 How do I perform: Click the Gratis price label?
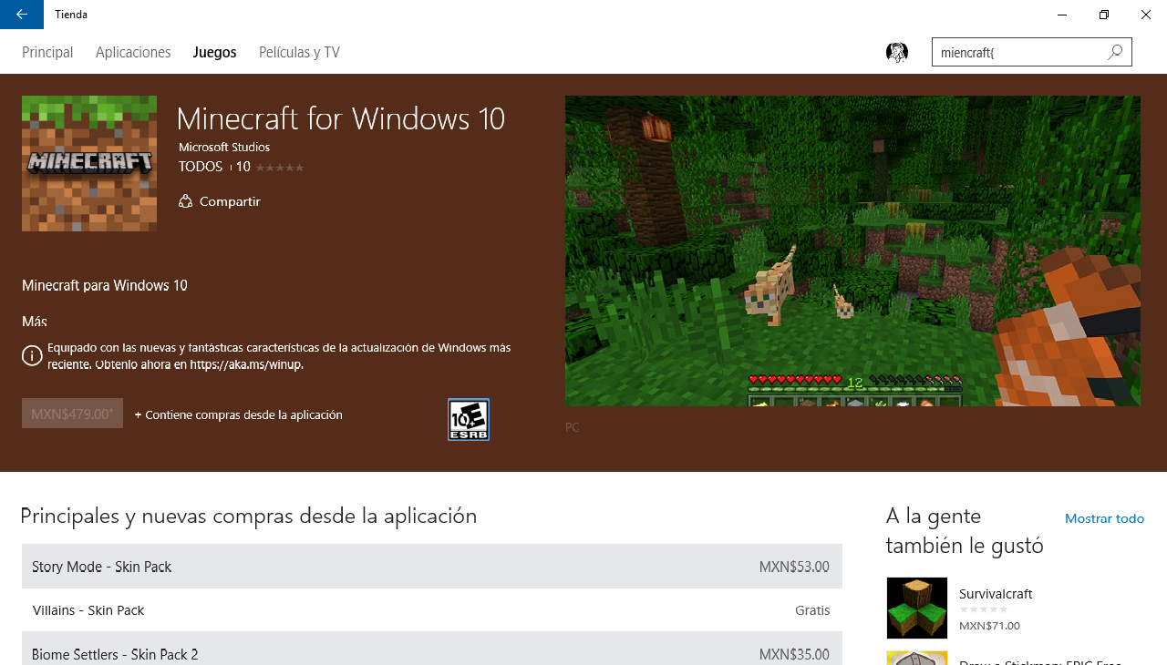[x=812, y=610]
